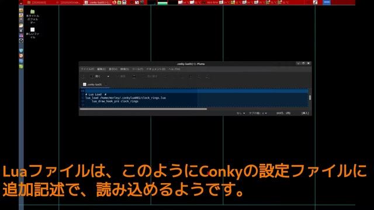The height and width of the screenshot is (210, 374).
Task: Click the [挿入] insert mode indicator
Action: click(305, 113)
